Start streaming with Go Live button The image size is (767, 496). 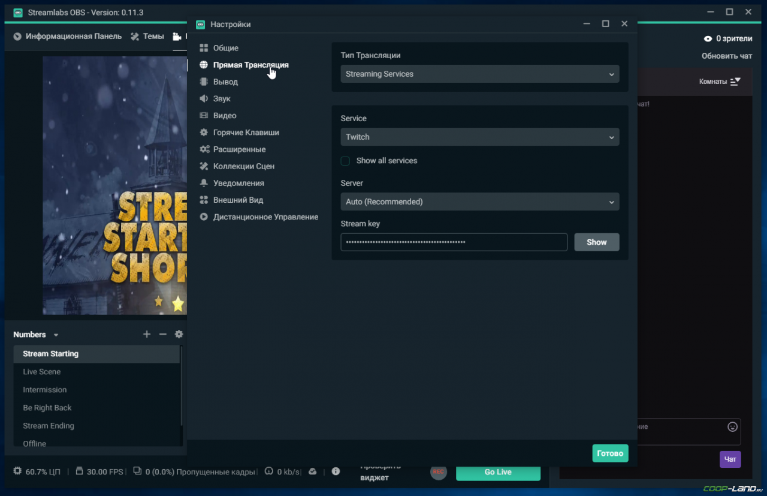498,472
